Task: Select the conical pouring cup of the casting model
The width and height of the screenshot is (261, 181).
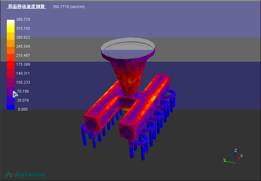Action: coord(129,71)
